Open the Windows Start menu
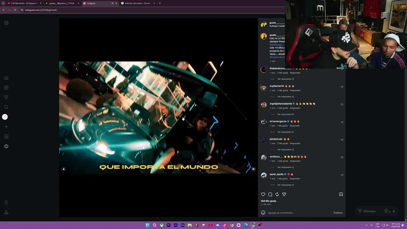The width and height of the screenshot is (407, 229). click(x=148, y=225)
